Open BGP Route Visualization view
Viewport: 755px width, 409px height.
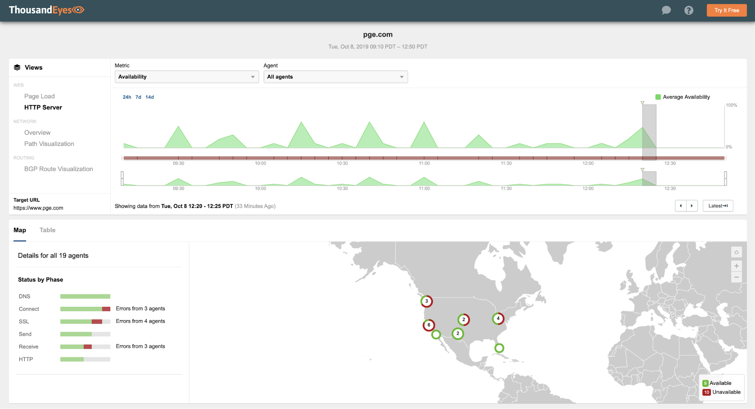[59, 169]
